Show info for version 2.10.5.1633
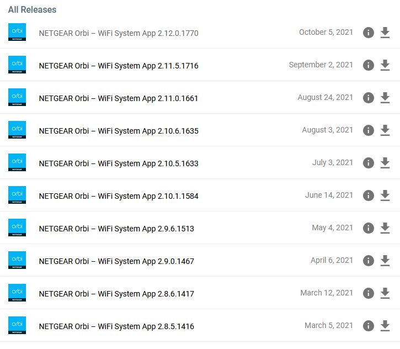 click(369, 163)
